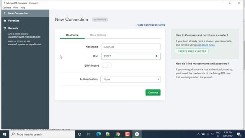Open Windows Start menu
The image size is (245, 138).
click(x=5, y=134)
